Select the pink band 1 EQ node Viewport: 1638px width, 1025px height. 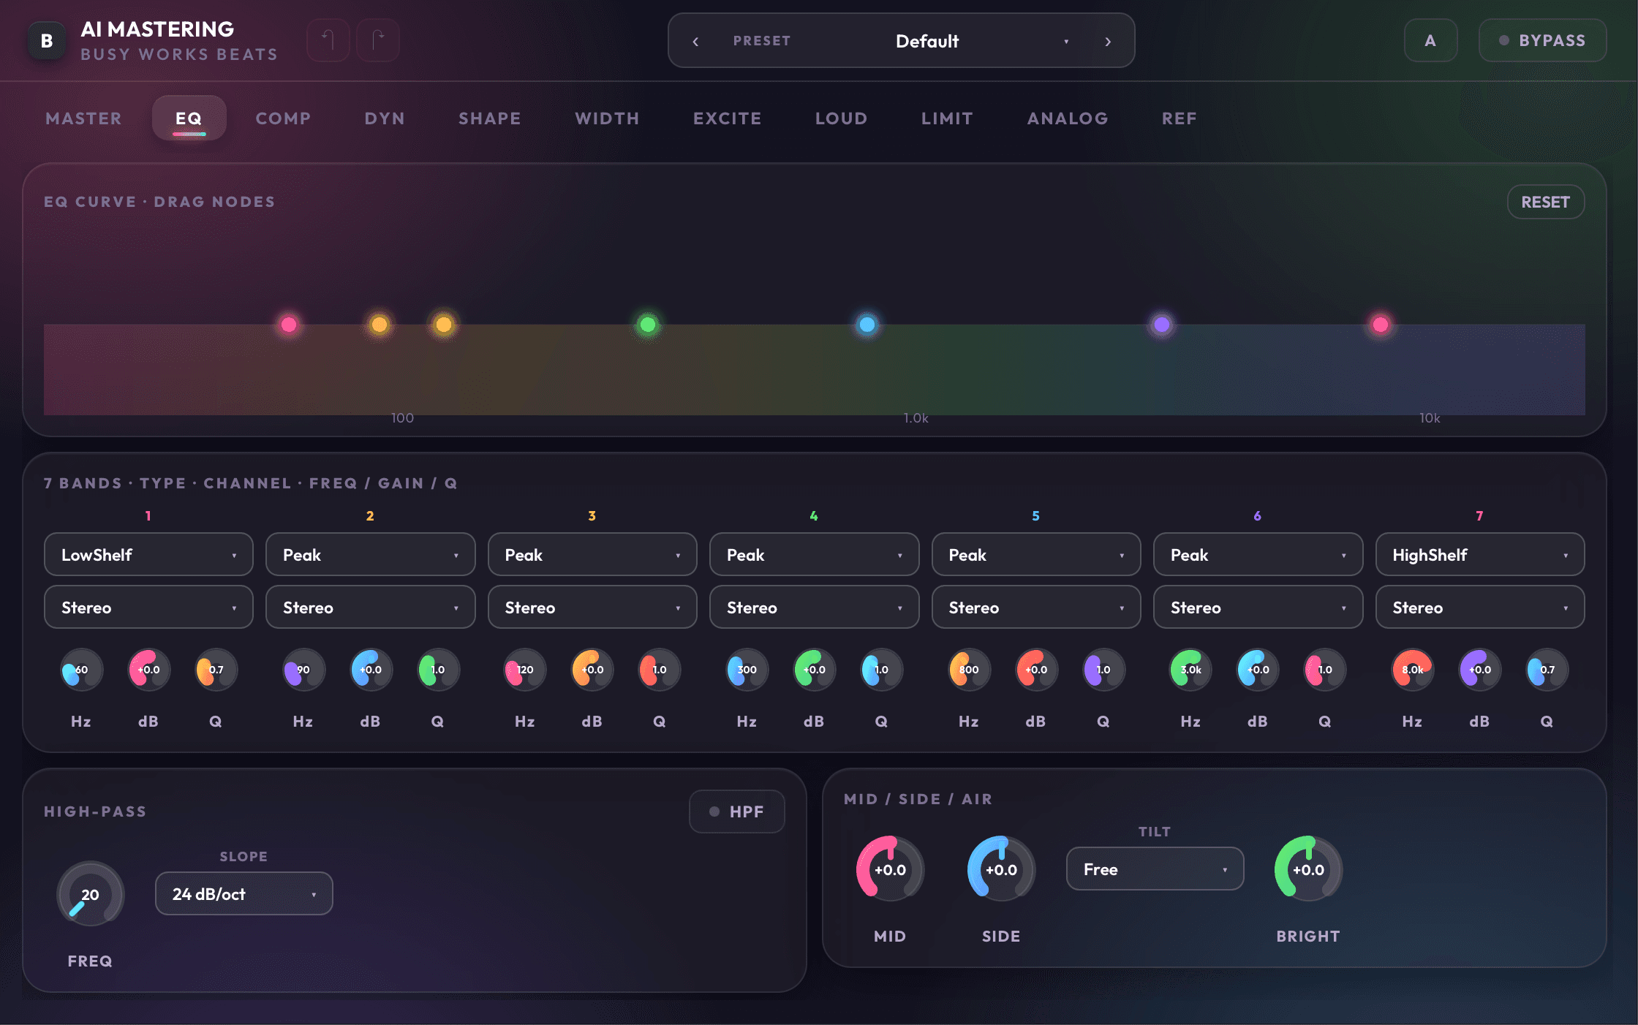[x=289, y=325]
